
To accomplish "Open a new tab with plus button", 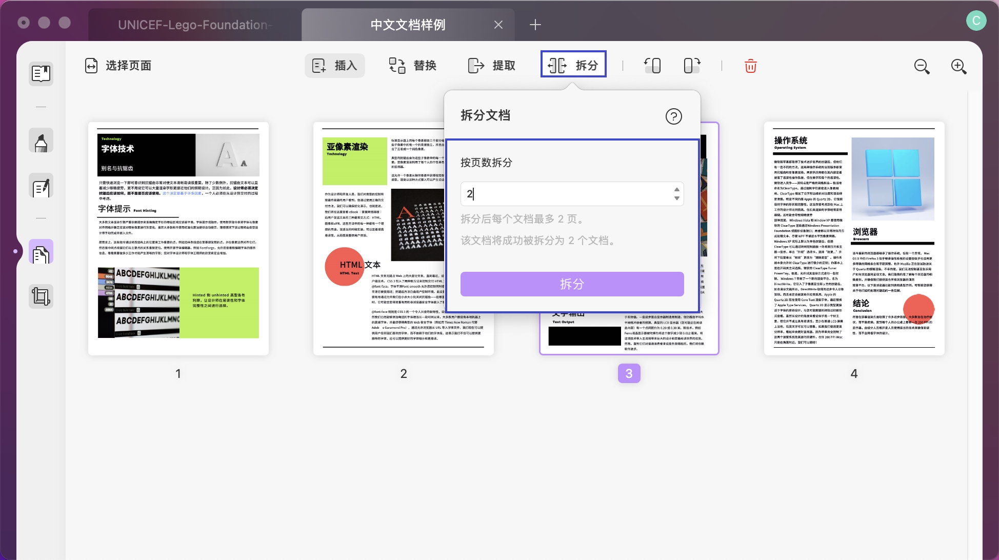I will point(535,25).
